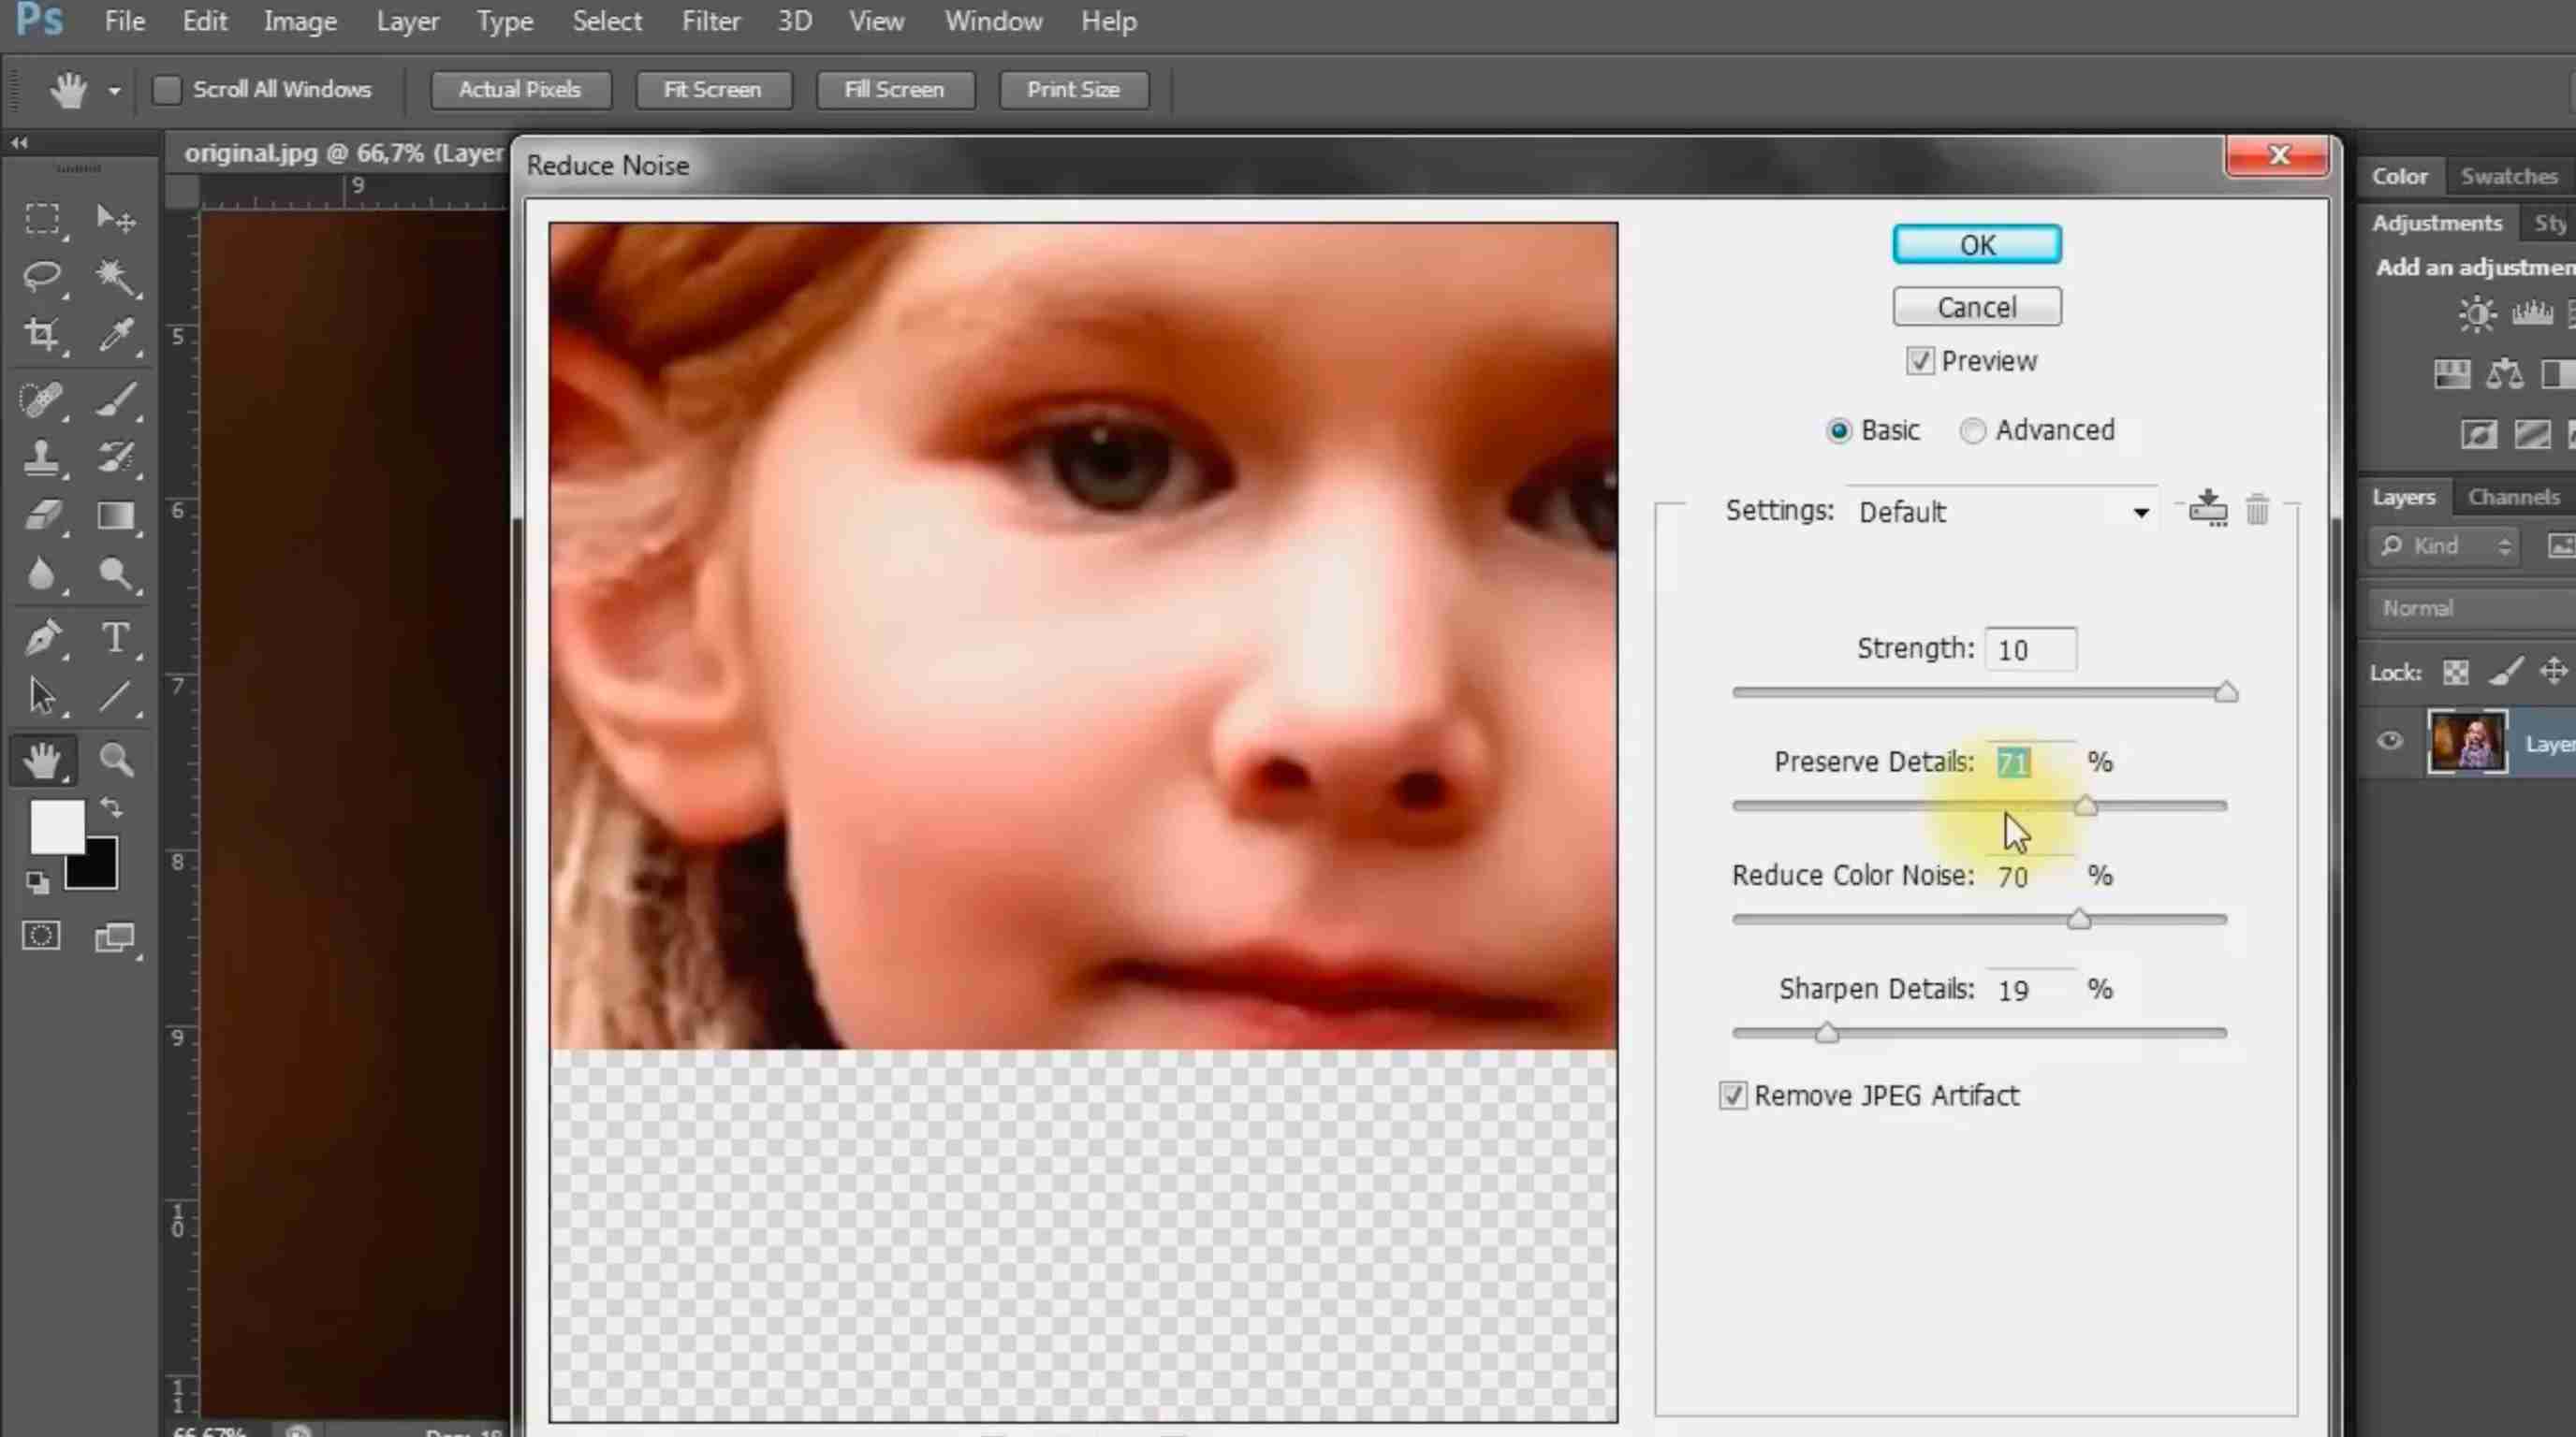Select the Hand tool in toolbox
Viewport: 2576px width, 1437px height.
point(42,762)
